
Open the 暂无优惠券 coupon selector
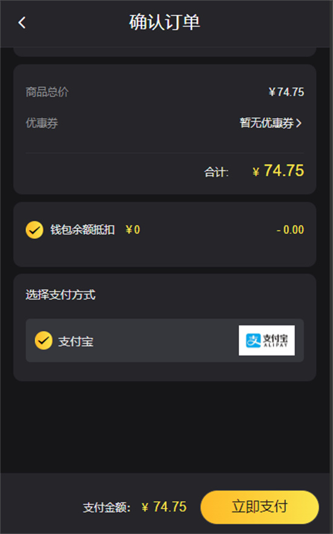click(271, 123)
